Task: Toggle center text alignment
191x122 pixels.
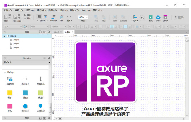Action: click(112, 26)
